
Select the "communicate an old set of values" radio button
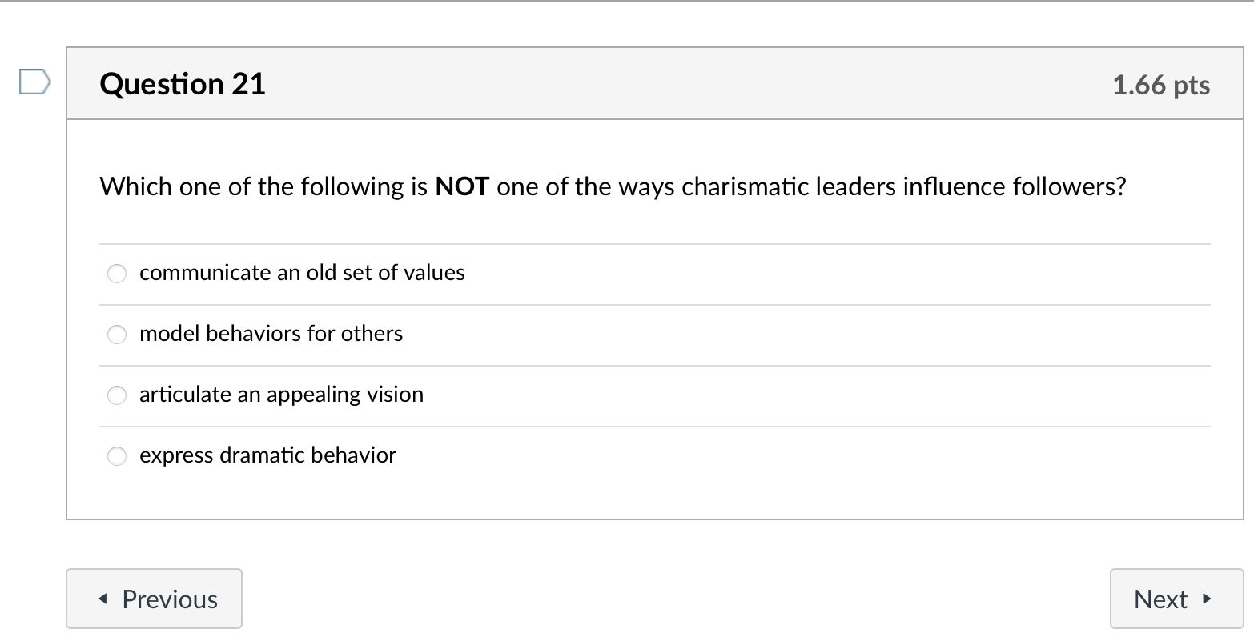click(117, 274)
